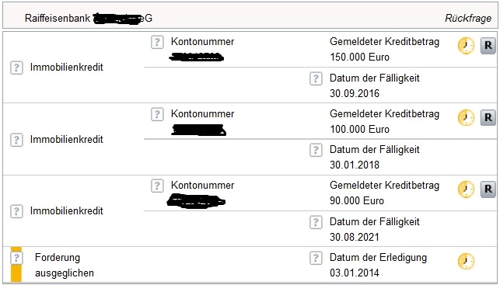Open the help icon next to the third Immobilienkredit
Viewport: 500px width, 285px height.
coord(16,211)
